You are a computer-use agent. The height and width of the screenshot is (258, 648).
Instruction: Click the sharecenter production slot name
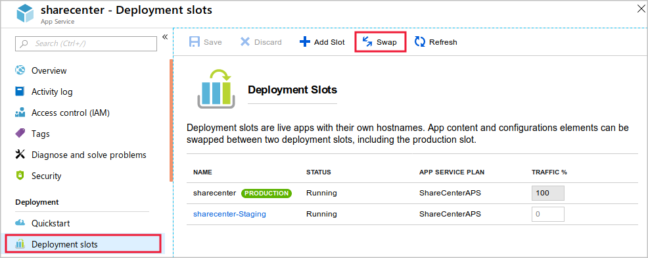[x=214, y=193]
